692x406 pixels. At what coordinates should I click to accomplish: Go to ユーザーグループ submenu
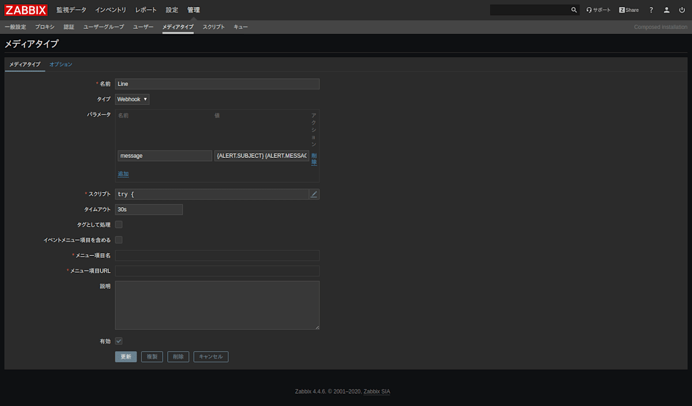click(104, 27)
